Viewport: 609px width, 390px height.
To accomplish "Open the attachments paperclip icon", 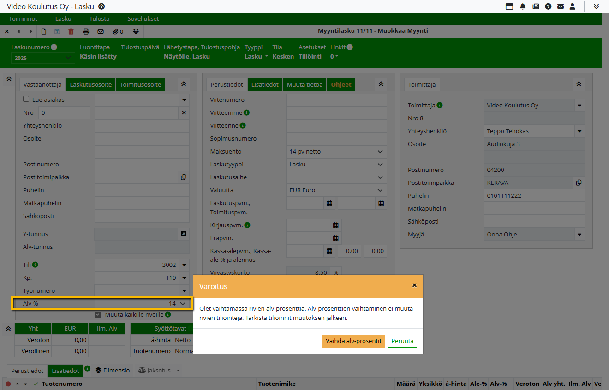I will coord(119,31).
